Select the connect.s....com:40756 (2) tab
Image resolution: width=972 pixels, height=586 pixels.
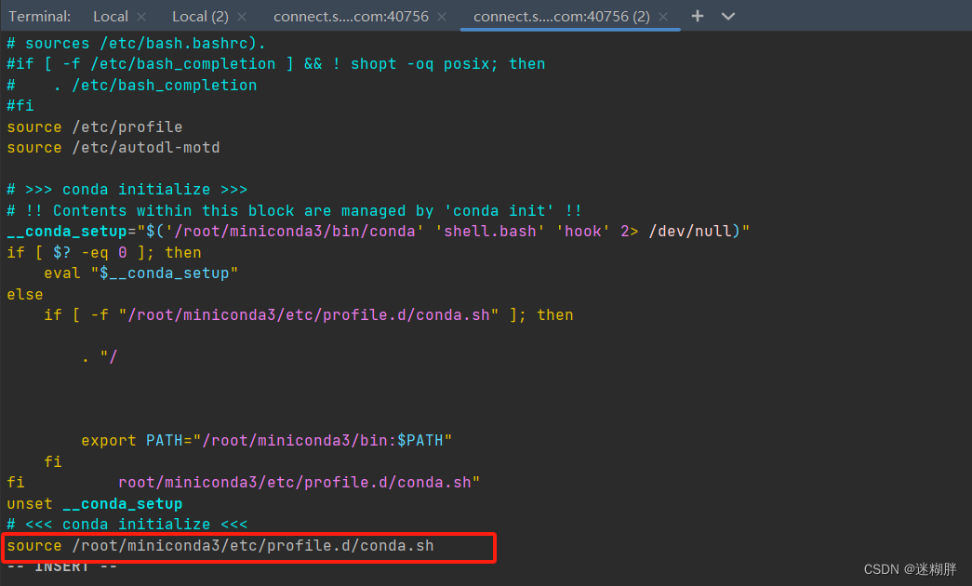pyautogui.click(x=562, y=17)
